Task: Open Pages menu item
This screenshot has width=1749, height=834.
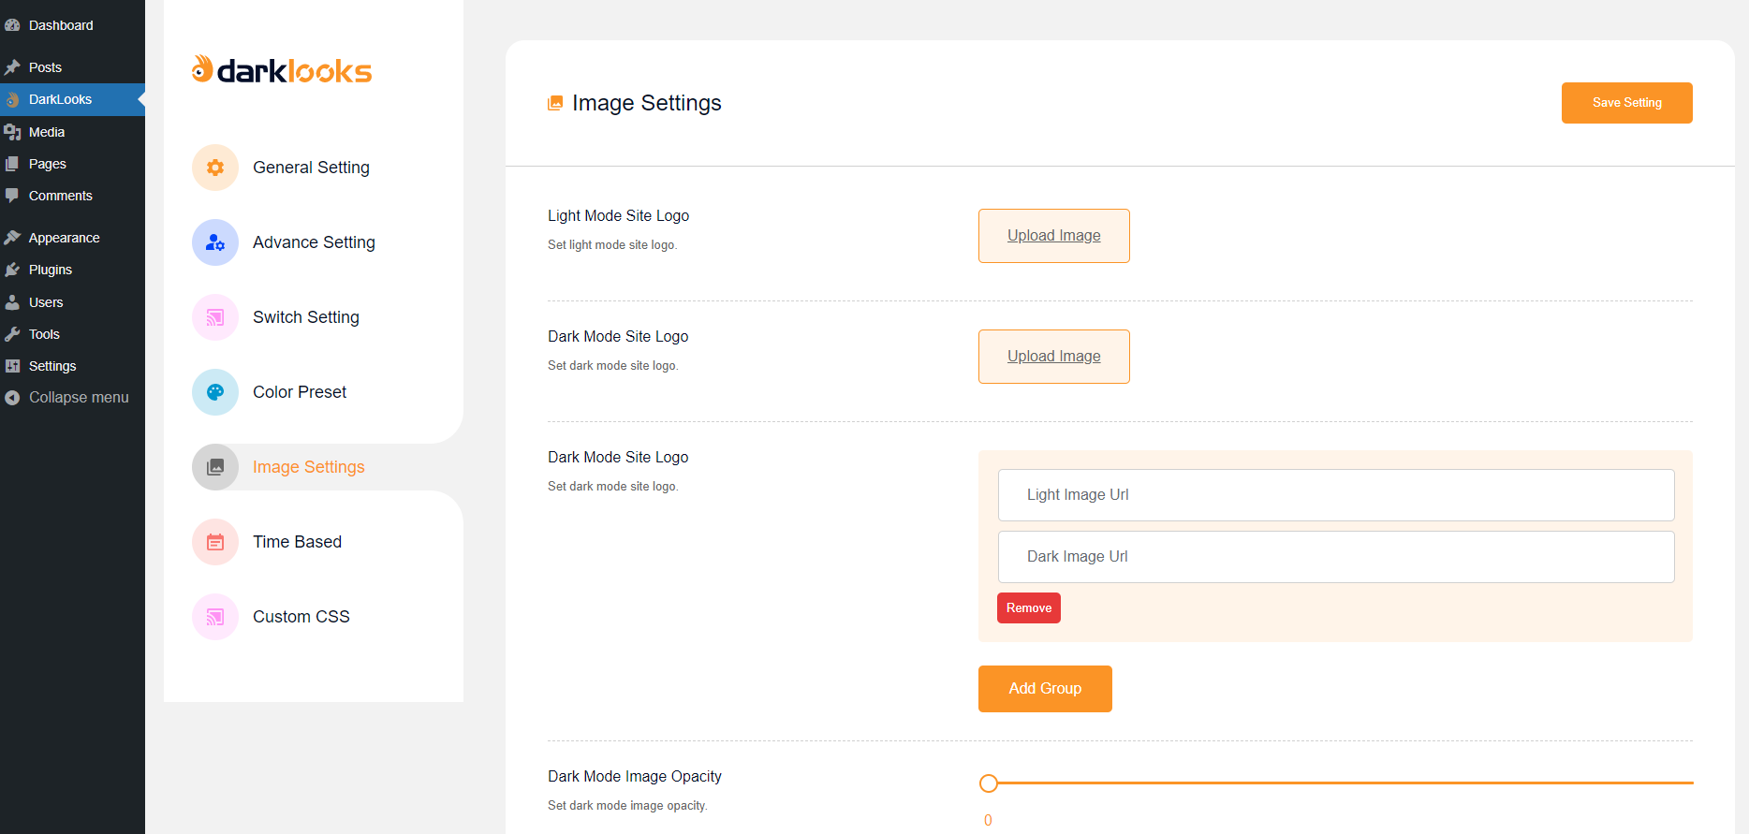Action: tap(48, 164)
